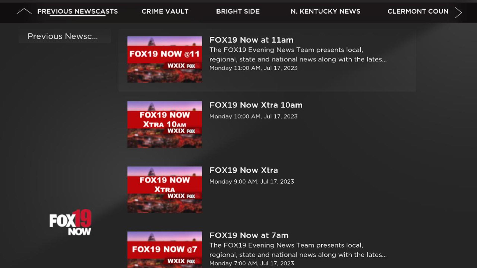Open the FOX19 NOW @7 thumbnail
This screenshot has width=477, height=268.
pos(165,250)
